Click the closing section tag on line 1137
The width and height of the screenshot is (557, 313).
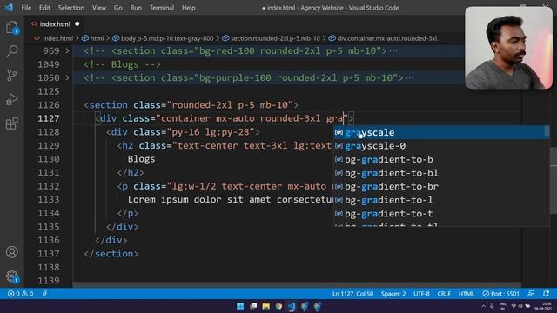click(x=111, y=254)
